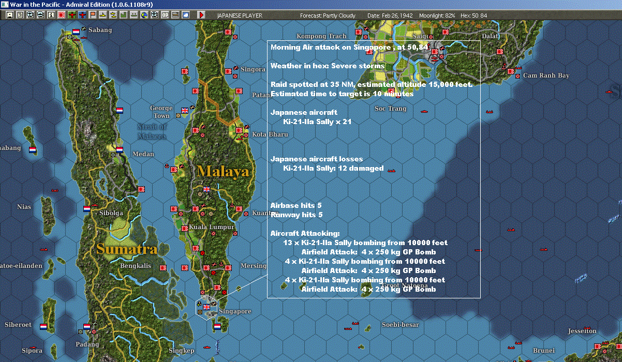Screen dimensions: 622x362
Task: Click the 'Aircraft Attacking:' heading
Action: [x=305, y=233]
